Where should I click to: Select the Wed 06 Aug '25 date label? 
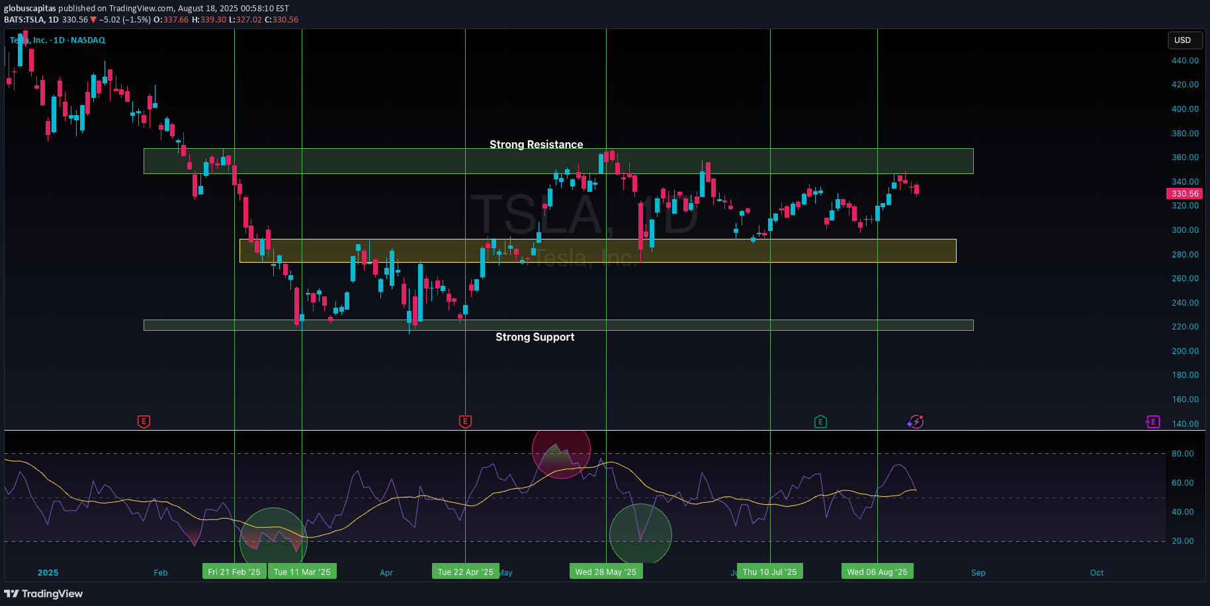point(877,572)
